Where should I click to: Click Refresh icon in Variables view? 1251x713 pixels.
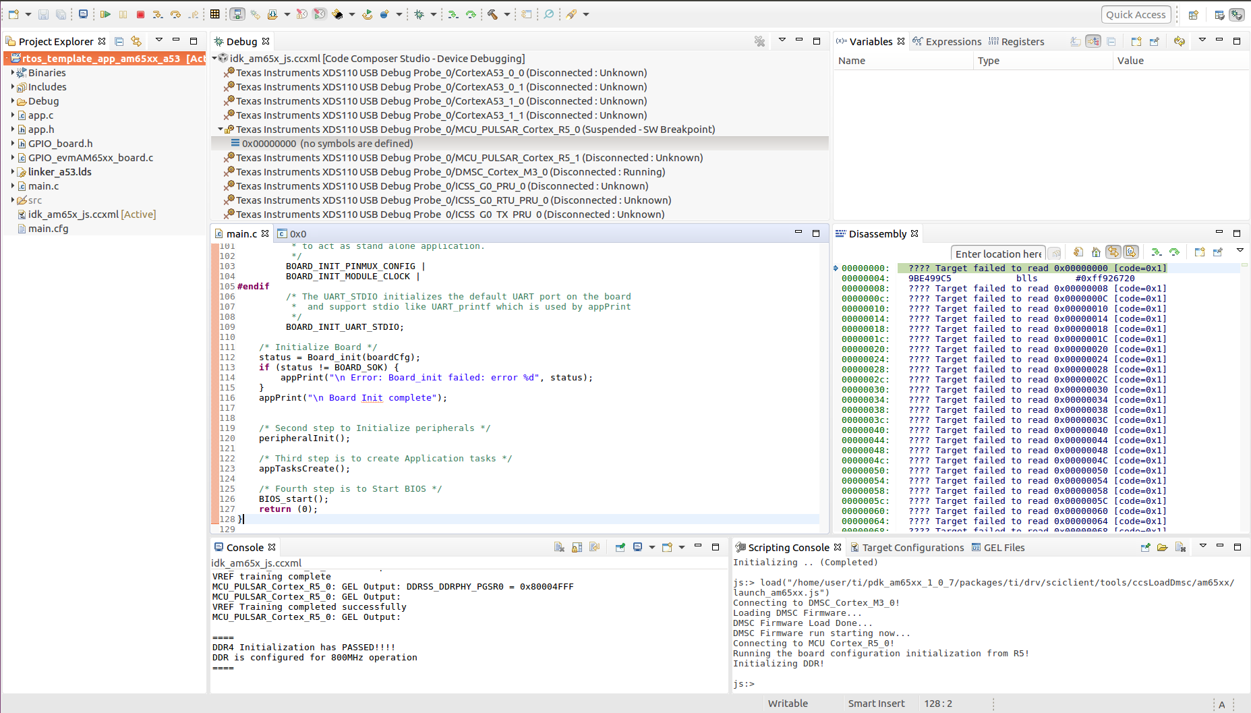pos(1179,41)
